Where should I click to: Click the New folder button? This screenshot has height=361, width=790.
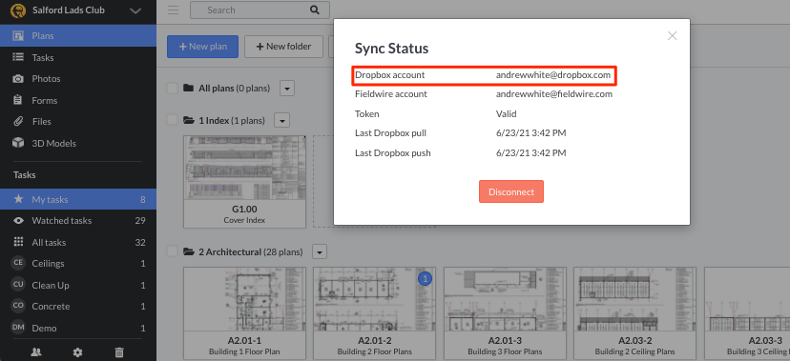point(283,47)
